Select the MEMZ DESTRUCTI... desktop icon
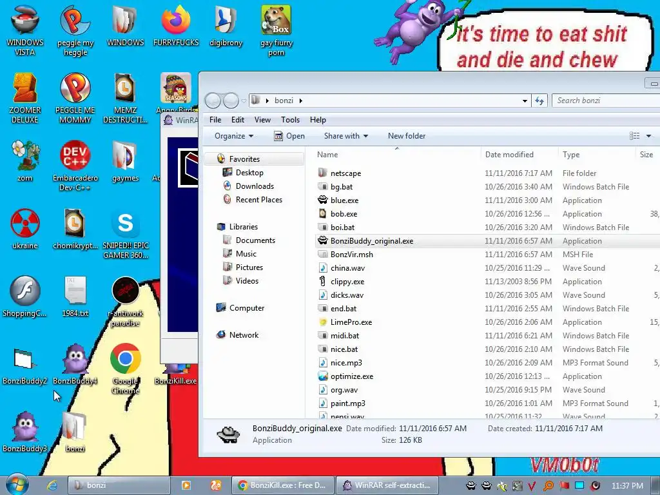Image resolution: width=660 pixels, height=495 pixels. coord(125,98)
